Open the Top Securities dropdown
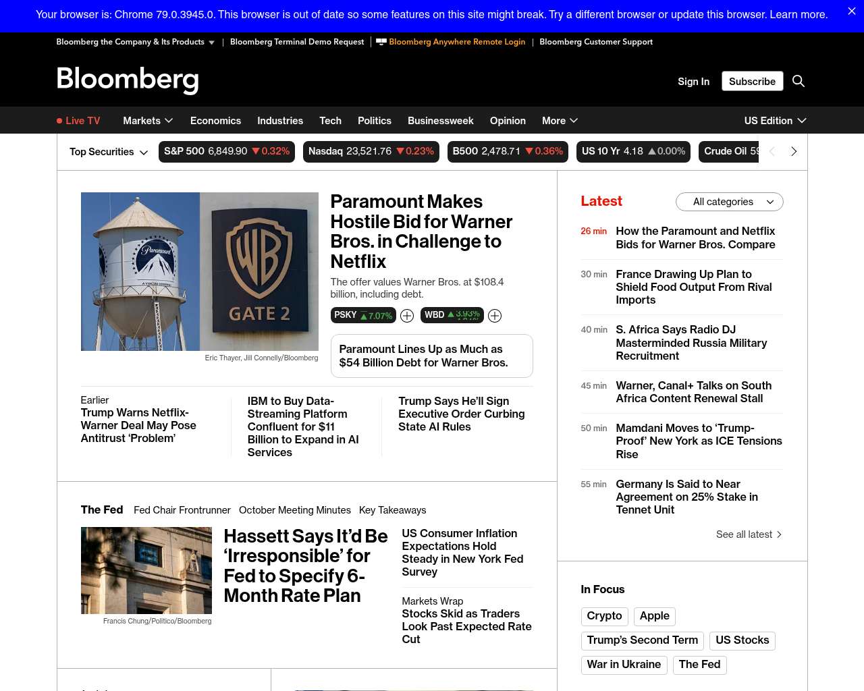 tap(109, 152)
